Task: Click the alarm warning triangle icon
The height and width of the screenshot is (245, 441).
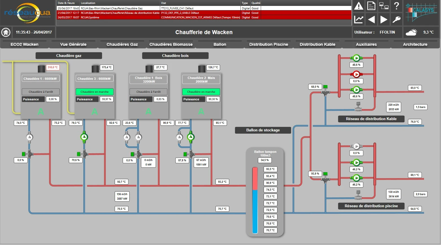Action: (359, 6)
